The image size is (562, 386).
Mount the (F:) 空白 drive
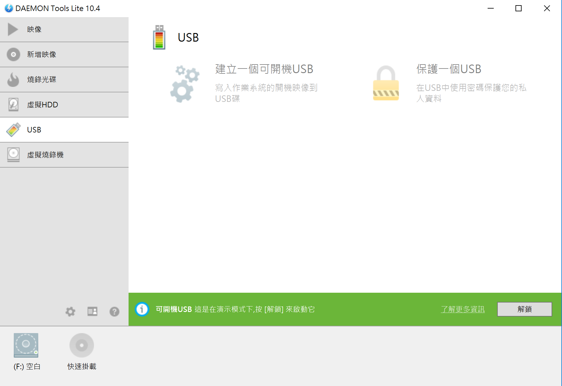26,345
